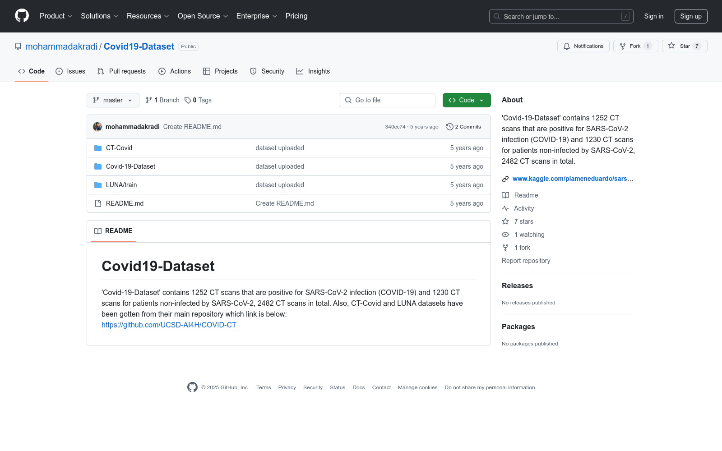Open the Covid19-Dataset repository title link

pyautogui.click(x=139, y=46)
